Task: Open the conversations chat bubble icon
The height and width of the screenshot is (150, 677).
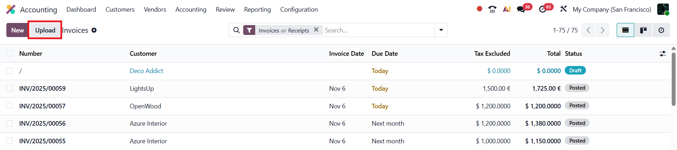Action: (x=521, y=10)
